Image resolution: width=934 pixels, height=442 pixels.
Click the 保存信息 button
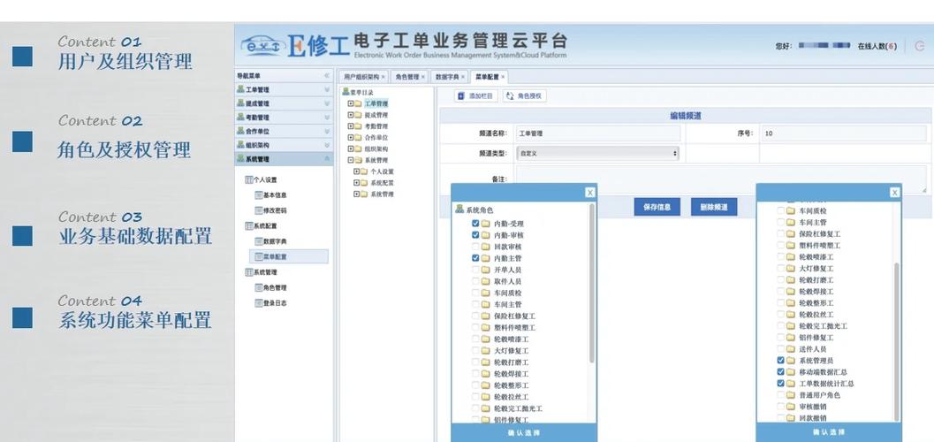(657, 207)
